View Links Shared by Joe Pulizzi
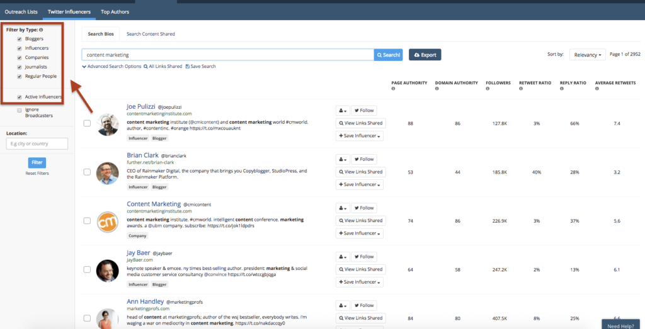The width and height of the screenshot is (645, 329). [x=360, y=123]
